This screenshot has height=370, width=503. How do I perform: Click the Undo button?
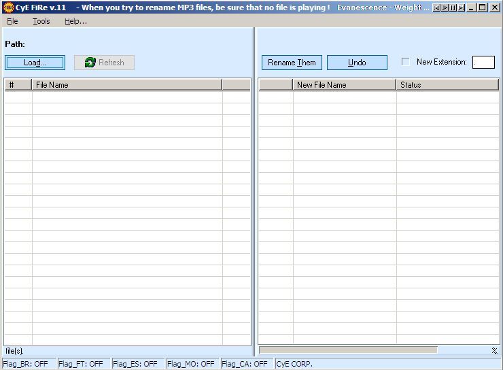click(357, 63)
